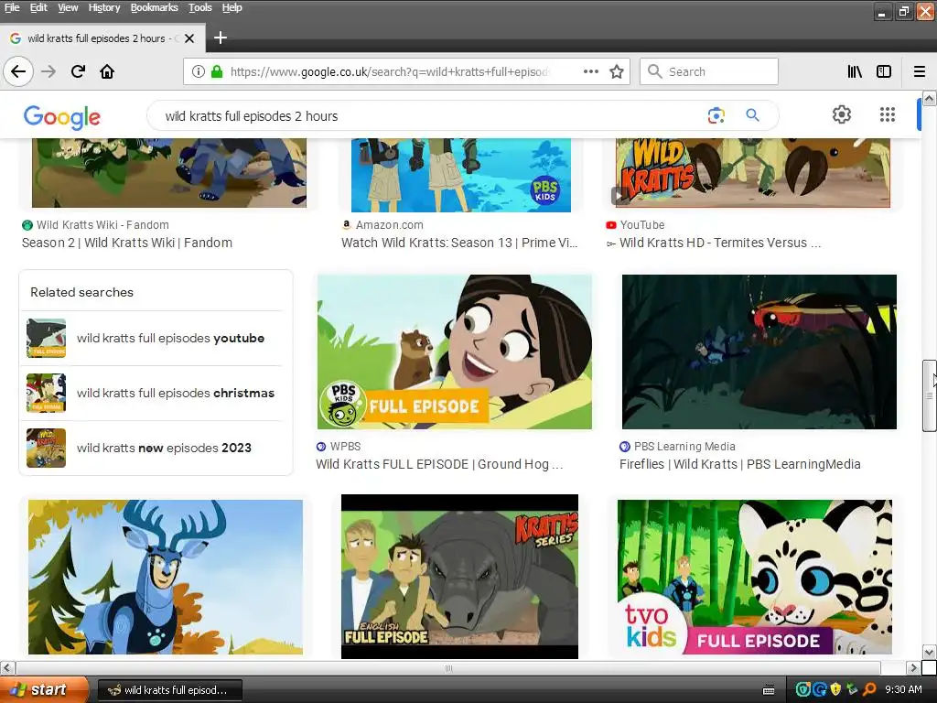
Task: Open the Kratts Series komodo dragon thumbnail
Action: click(459, 577)
